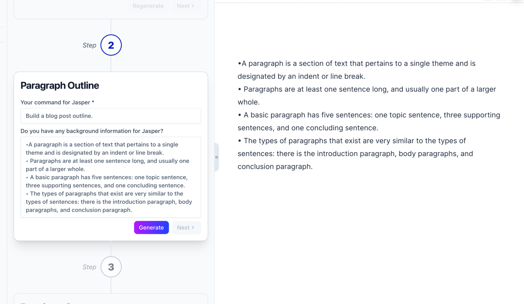
Task: Hit the purple Generate button
Action: pos(151,227)
